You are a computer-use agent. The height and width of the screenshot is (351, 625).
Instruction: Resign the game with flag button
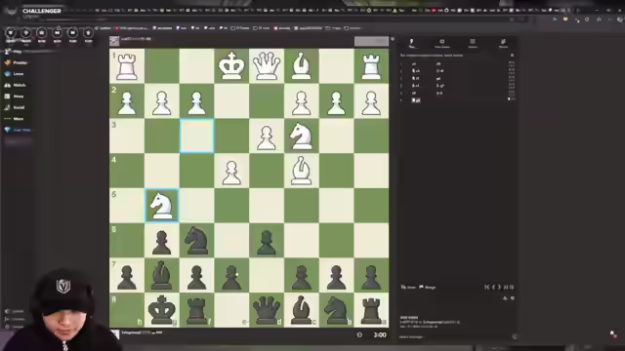click(428, 287)
